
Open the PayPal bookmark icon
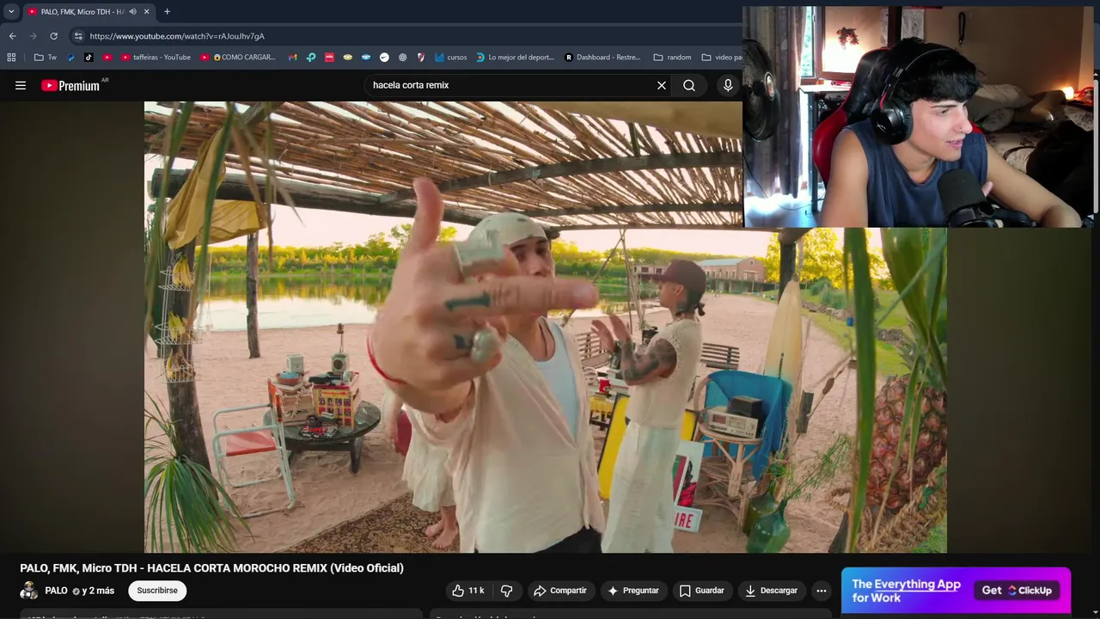70,58
